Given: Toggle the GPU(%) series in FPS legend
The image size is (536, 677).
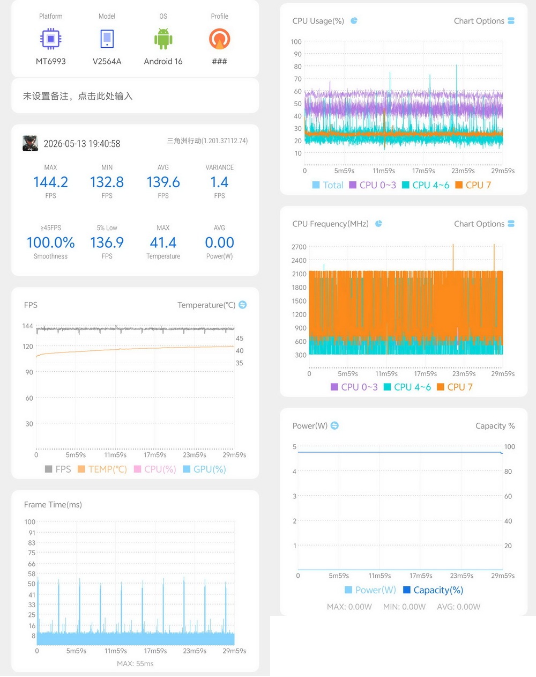Looking at the screenshot, I should tap(204, 469).
